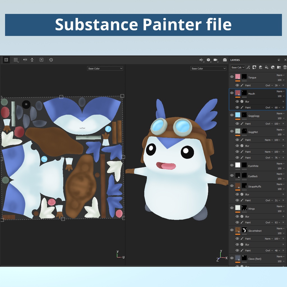Toggle visibility of GloveHelmet layer

click(x=232, y=230)
